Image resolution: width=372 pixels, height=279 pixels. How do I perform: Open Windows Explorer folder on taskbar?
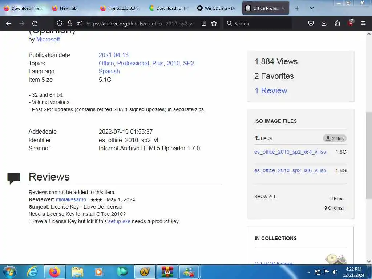point(77,272)
